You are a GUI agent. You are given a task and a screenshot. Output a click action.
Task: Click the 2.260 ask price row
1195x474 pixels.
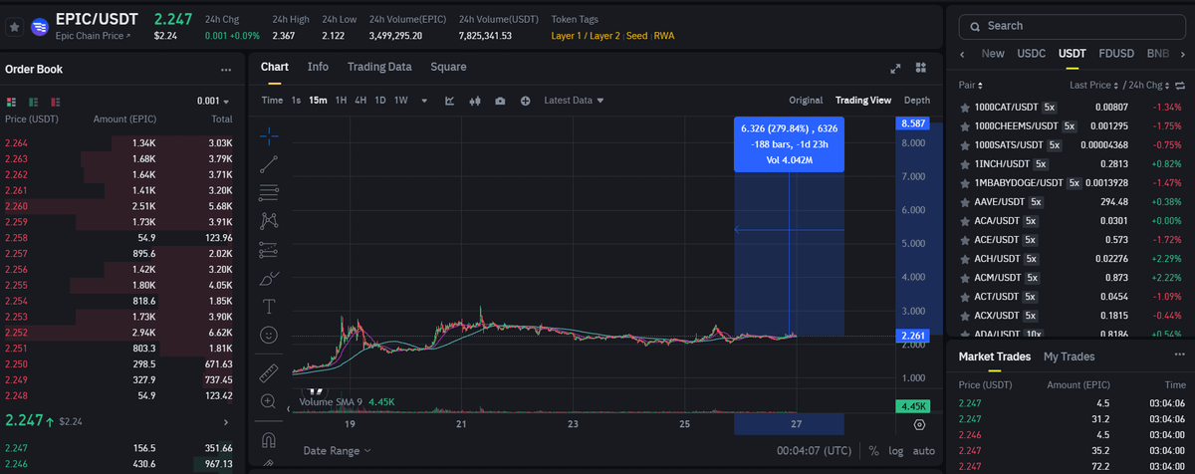pyautogui.click(x=119, y=206)
